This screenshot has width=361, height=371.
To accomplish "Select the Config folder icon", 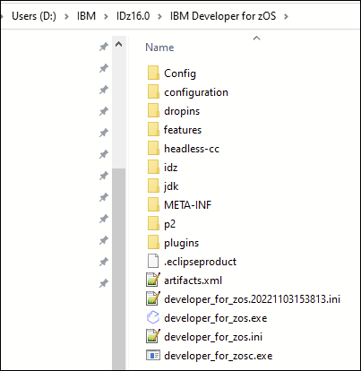I will pos(153,73).
